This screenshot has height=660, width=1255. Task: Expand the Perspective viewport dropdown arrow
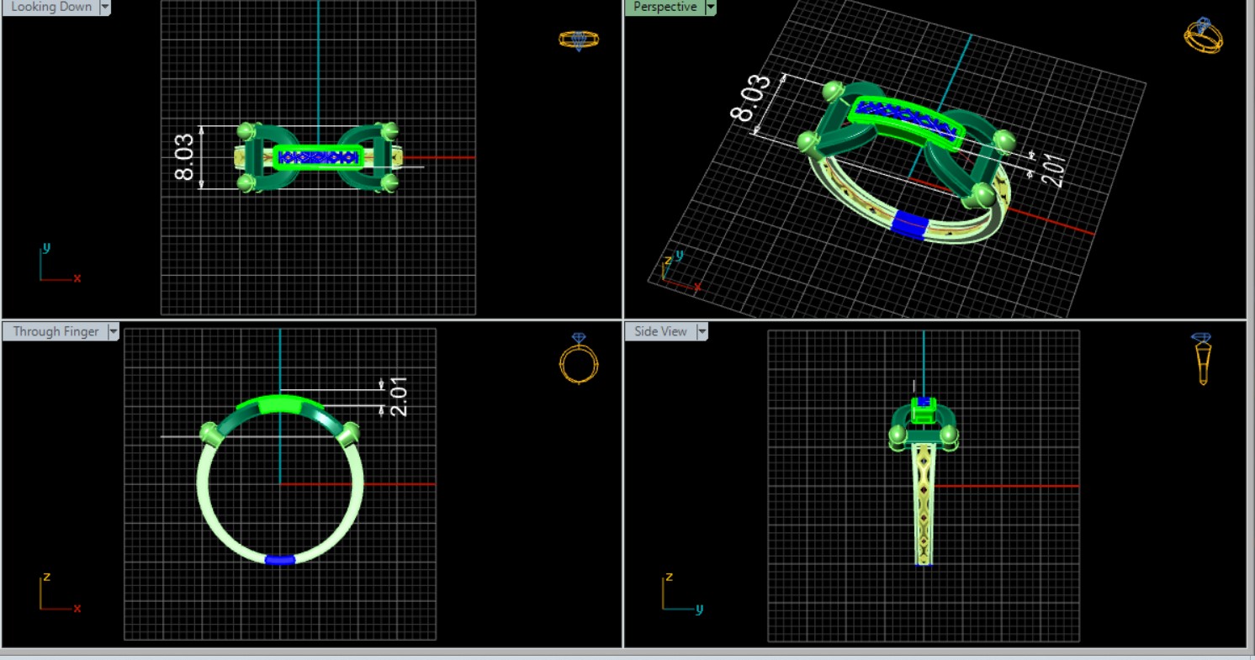point(711,7)
